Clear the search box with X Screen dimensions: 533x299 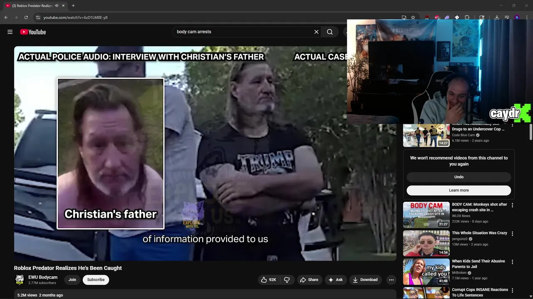coord(316,32)
